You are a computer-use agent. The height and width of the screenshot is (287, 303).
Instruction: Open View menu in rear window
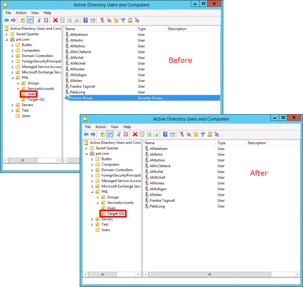(x=35, y=13)
